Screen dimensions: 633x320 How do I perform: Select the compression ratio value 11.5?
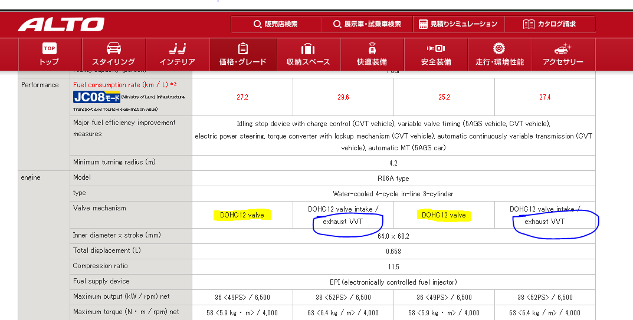(x=393, y=267)
